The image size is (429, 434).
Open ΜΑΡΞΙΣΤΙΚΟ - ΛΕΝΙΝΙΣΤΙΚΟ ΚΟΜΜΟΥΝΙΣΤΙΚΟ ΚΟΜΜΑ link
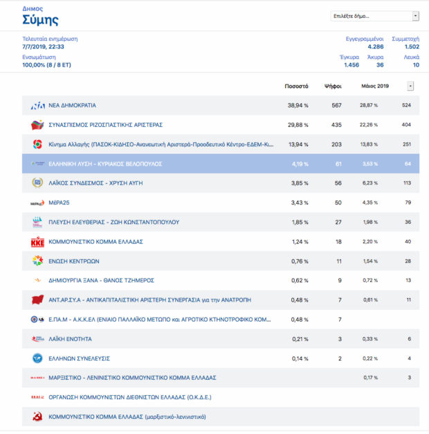(132, 378)
